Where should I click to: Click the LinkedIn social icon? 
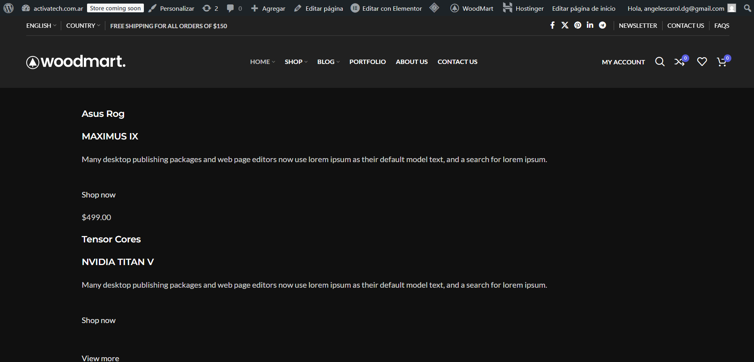(x=590, y=25)
